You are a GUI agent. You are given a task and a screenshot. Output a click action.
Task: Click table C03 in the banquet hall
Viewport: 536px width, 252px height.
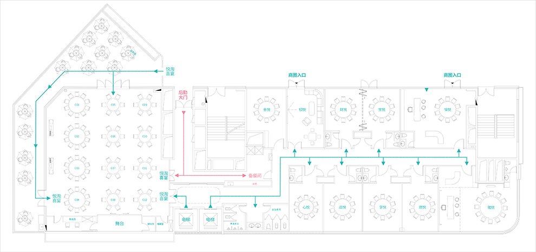point(77,168)
